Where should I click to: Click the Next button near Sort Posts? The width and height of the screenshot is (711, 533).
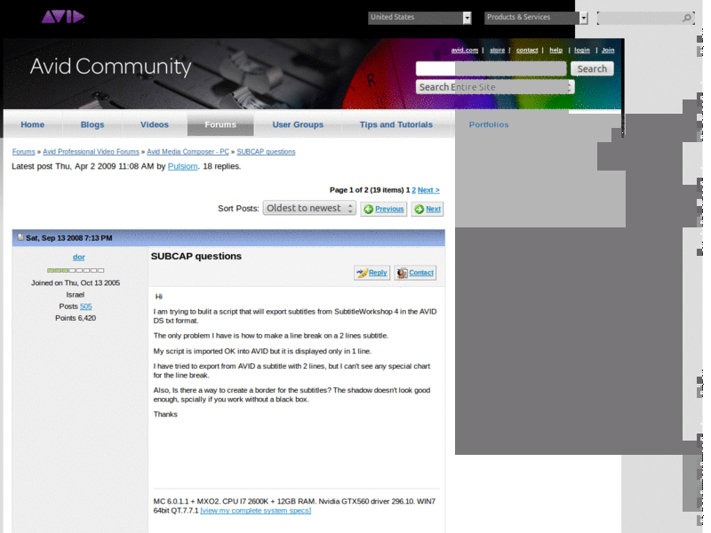427,209
